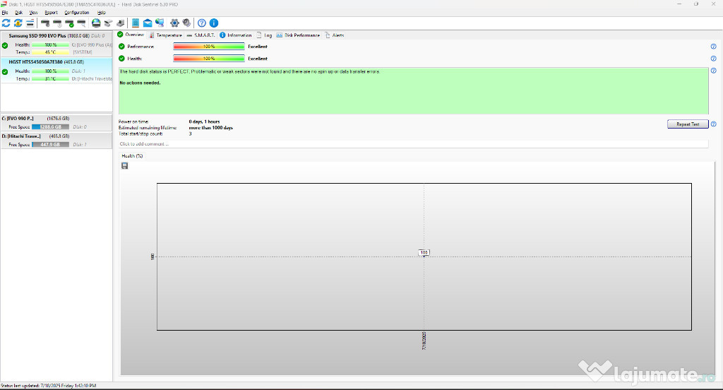Screen dimensions: 723x390
Task: Click the '0 days, 1 hours' power on value
Action: (204, 122)
